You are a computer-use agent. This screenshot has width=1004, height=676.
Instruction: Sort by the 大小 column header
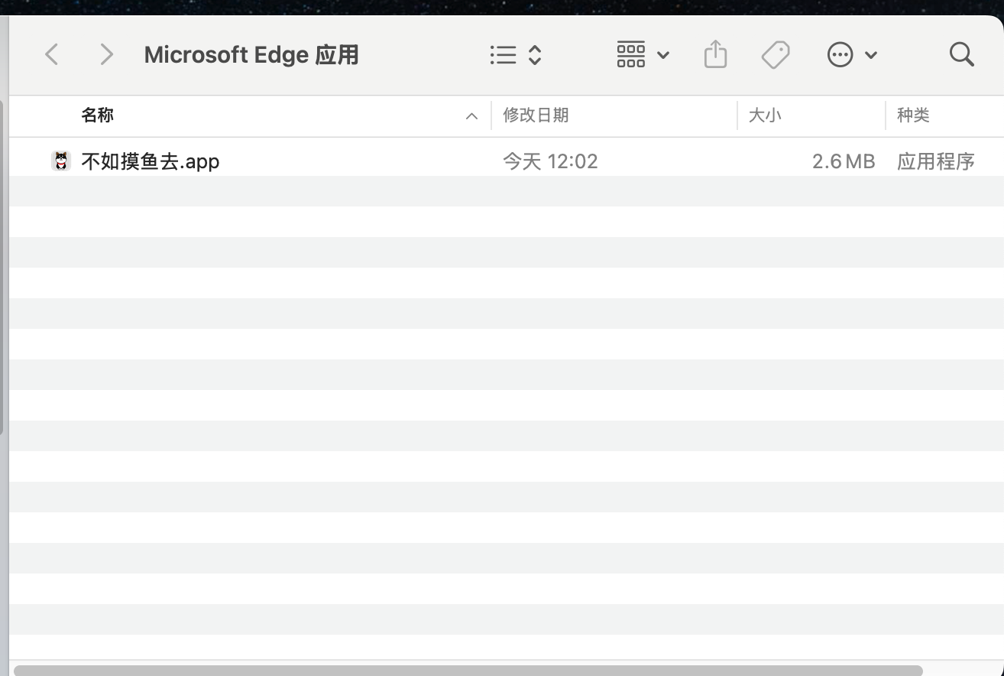(x=764, y=115)
